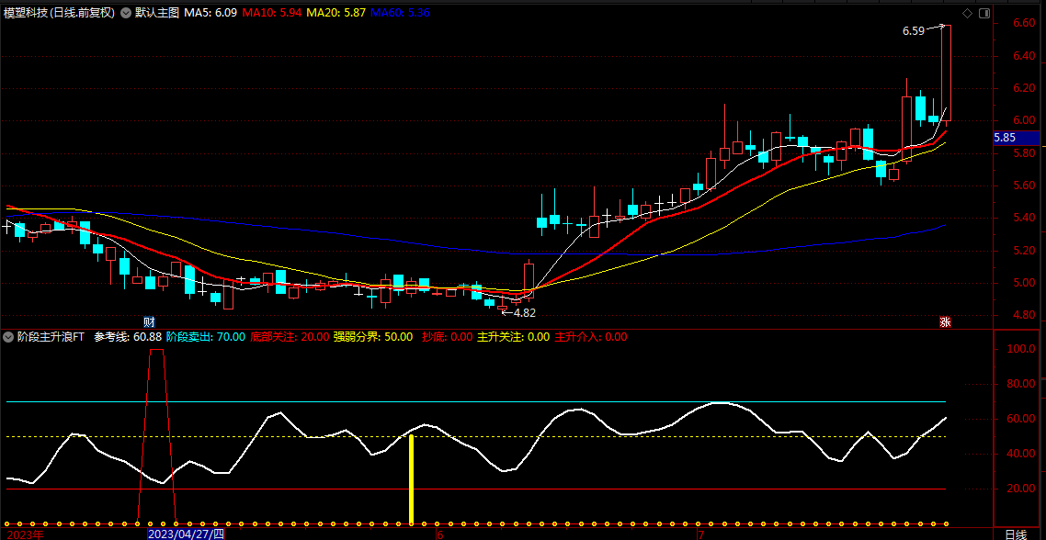The height and width of the screenshot is (540, 1046).
Task: Click the 6.59 high price annotation
Action: point(914,30)
